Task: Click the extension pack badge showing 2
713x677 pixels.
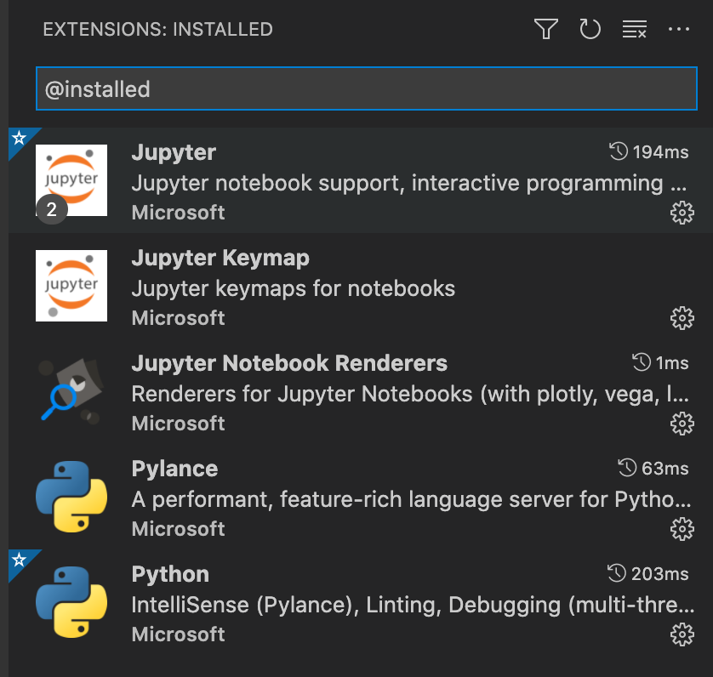Action: tap(52, 209)
